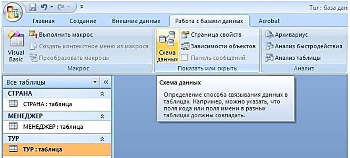Click the Undo arrow in quick access toolbar
Screen dimensions: 350x158
point(43,8)
